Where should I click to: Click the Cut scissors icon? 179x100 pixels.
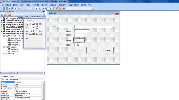click(x=16, y=9)
